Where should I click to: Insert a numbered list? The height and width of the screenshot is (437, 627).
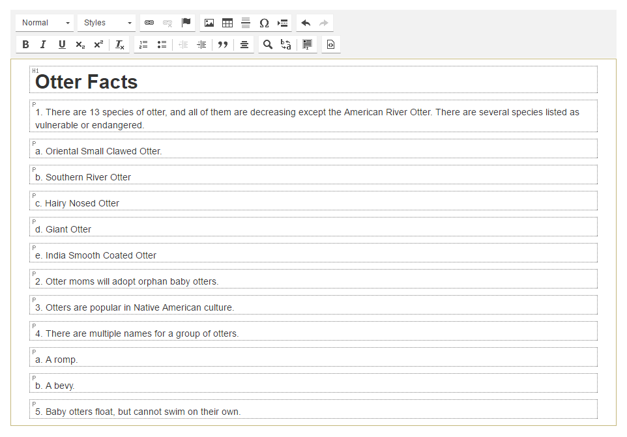143,44
